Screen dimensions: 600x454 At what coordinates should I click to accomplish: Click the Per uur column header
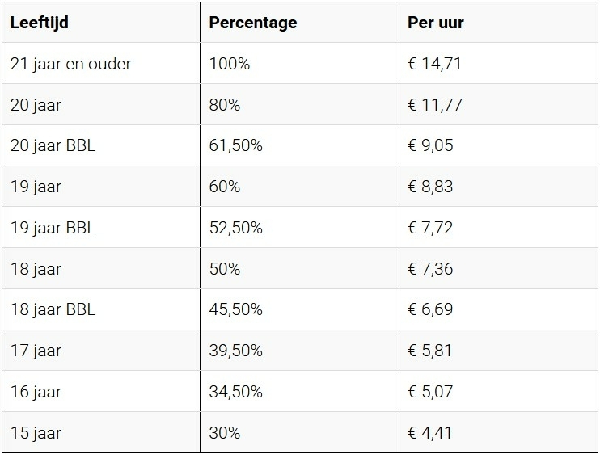[436, 23]
